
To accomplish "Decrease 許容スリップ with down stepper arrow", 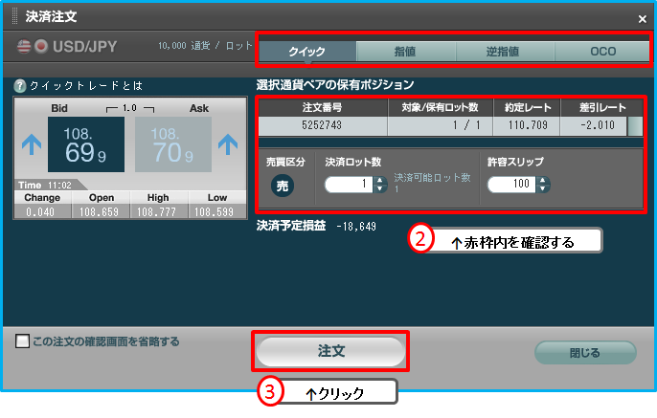I will pos(543,188).
